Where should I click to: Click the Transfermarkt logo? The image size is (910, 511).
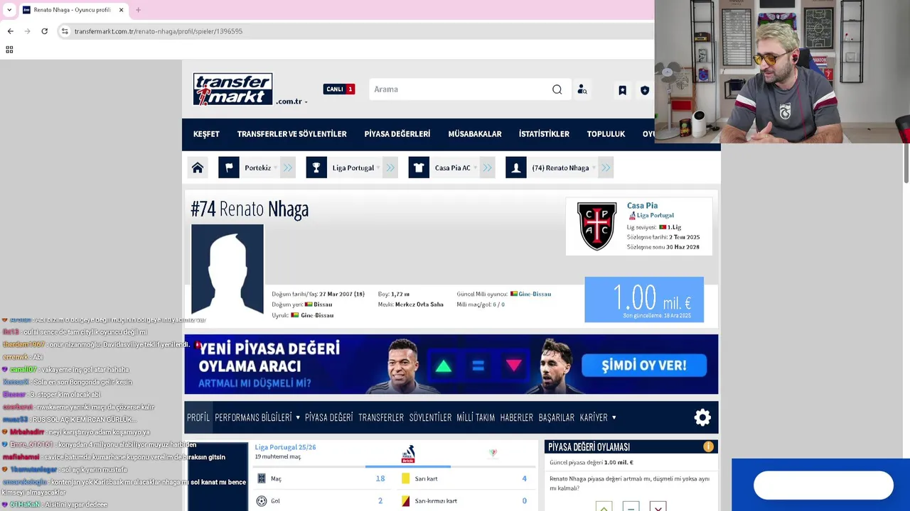[x=232, y=89]
